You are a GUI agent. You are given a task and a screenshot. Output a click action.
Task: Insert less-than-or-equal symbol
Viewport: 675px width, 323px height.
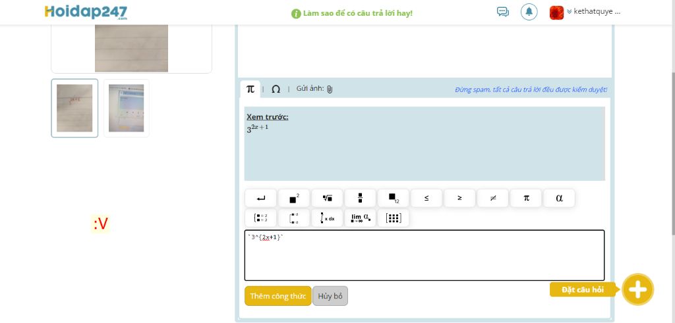[x=426, y=198]
